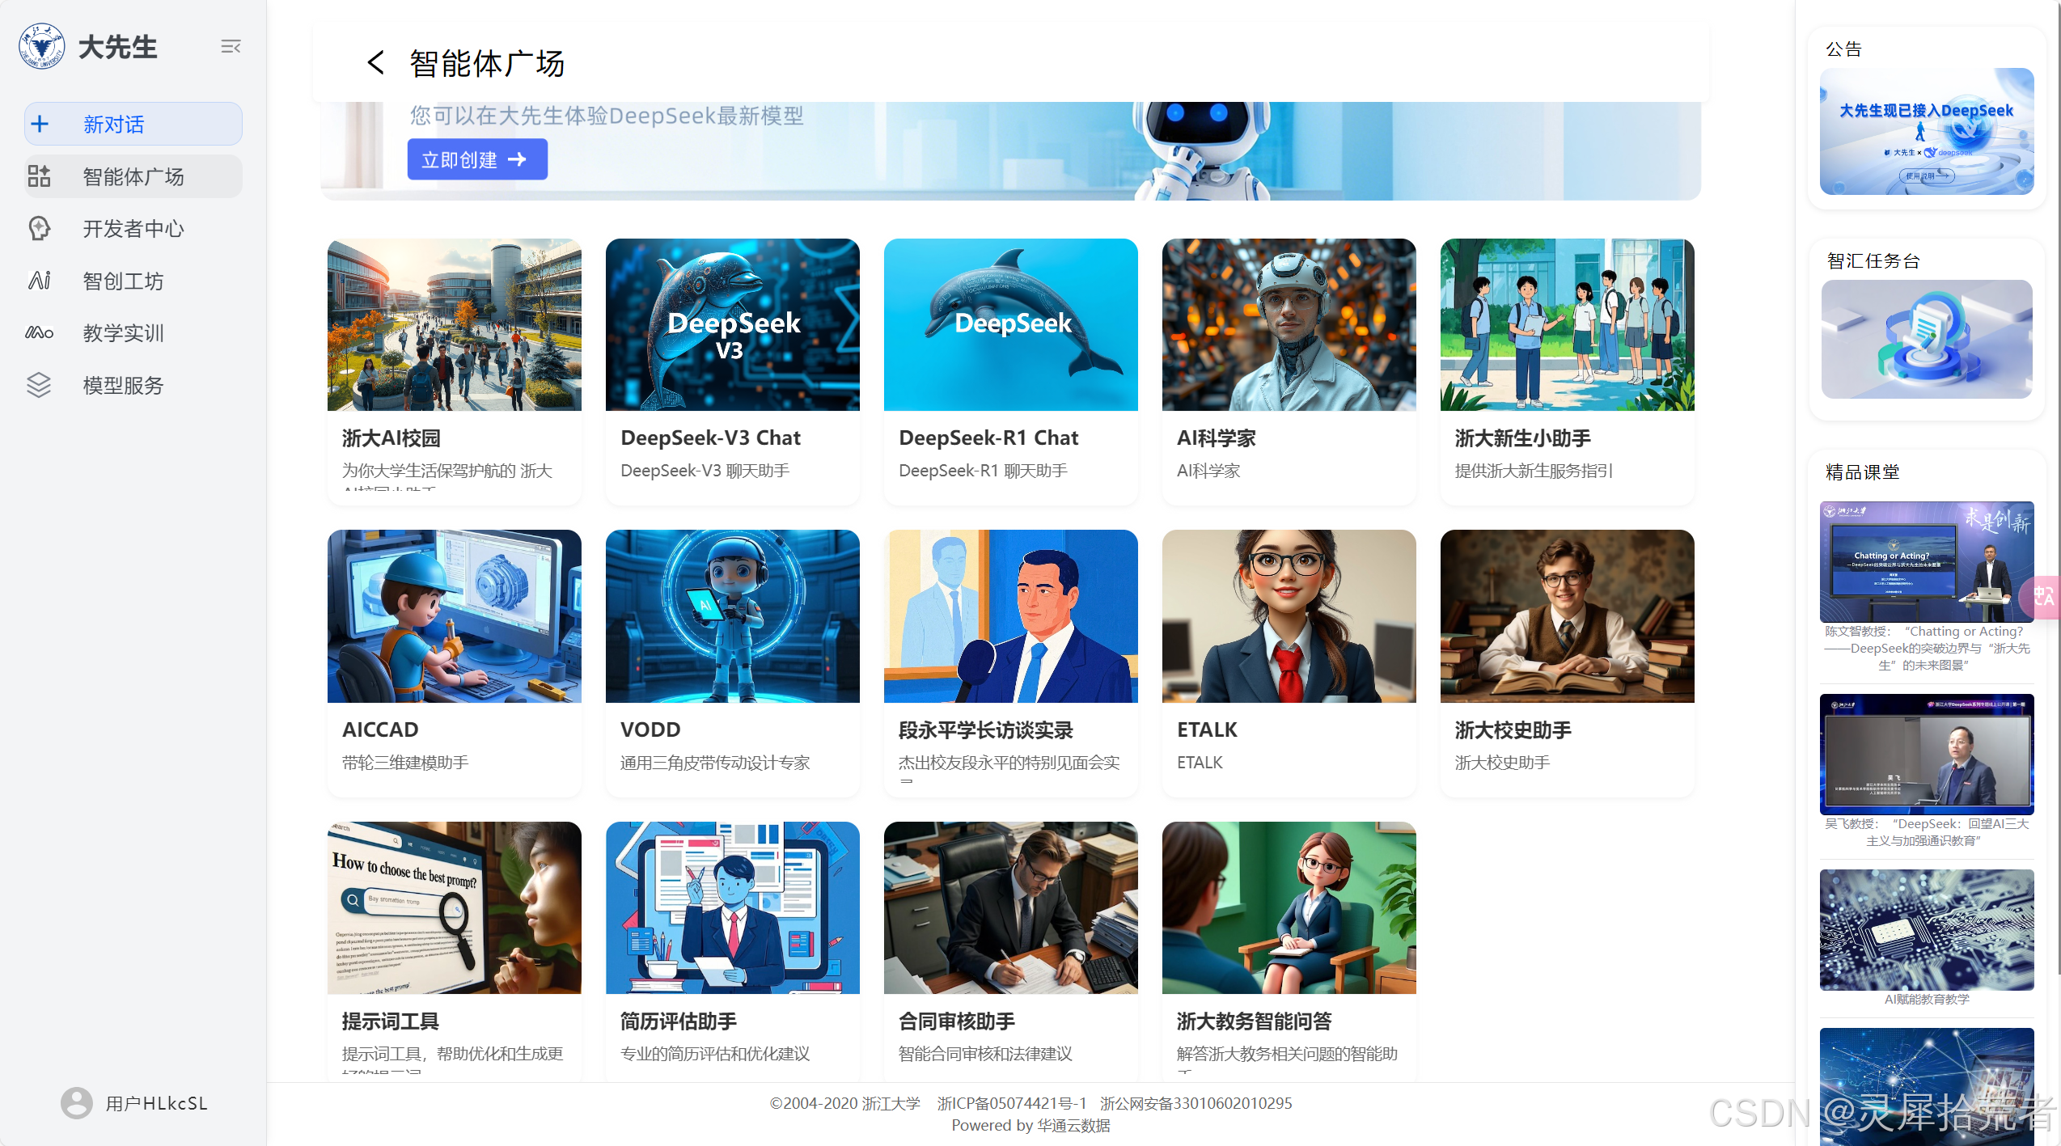Open the DeepSeek-R1 Chat agent card
Screen dimensions: 2061x1146
[1010, 370]
